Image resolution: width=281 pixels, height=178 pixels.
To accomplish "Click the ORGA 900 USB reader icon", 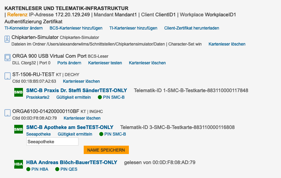I will point(7,57).
